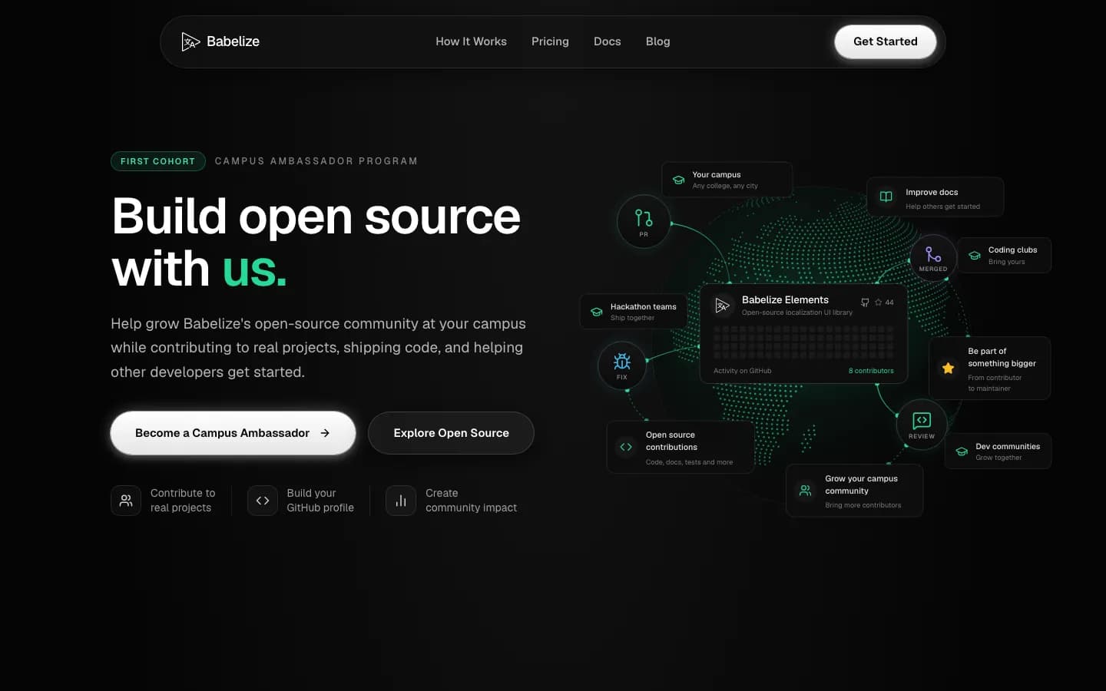Click code icon in Open source contributions card

click(626, 447)
